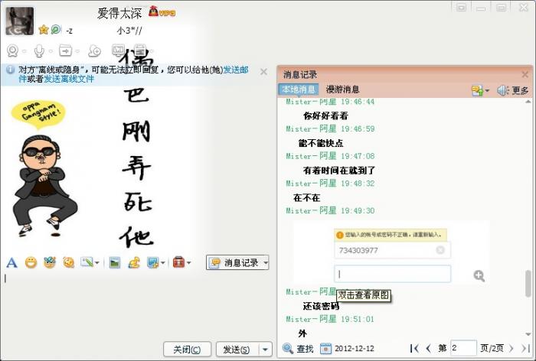536x361 pixels.
Task: Expand the video call dropdown arrow
Action: [25, 51]
